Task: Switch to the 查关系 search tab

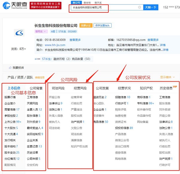Action: click(98, 2)
